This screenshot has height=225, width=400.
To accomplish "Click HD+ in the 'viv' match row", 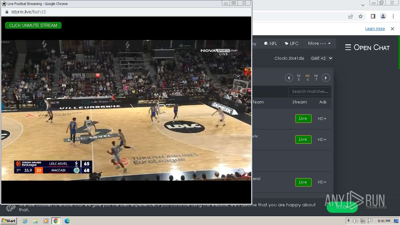I will pyautogui.click(x=322, y=139).
